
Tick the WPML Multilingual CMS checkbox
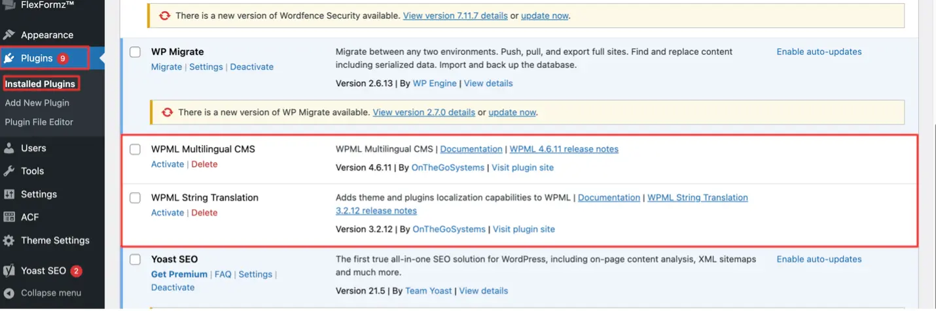[x=135, y=150]
